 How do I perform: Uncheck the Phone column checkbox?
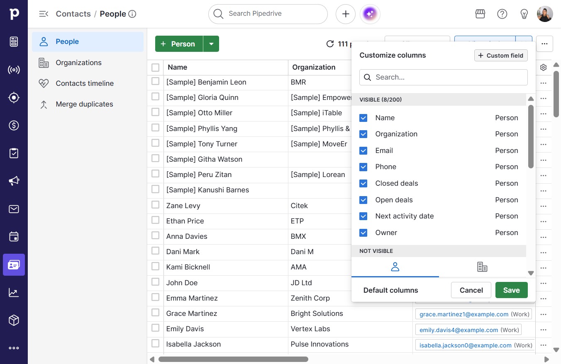[x=363, y=167]
